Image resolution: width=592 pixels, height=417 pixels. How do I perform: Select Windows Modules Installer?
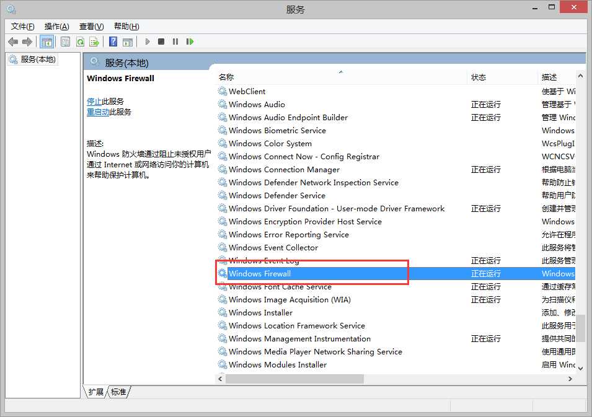(395, 365)
